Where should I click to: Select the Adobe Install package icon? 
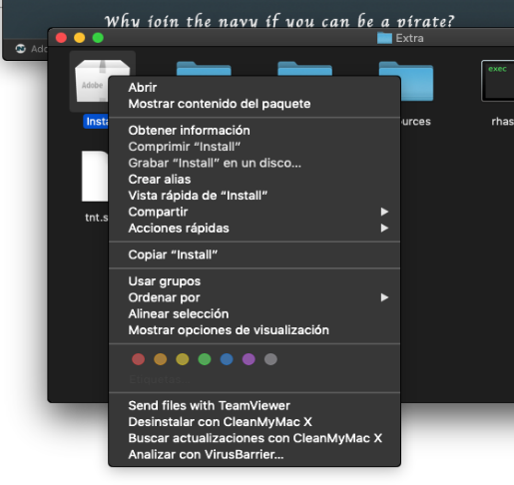coord(92,81)
